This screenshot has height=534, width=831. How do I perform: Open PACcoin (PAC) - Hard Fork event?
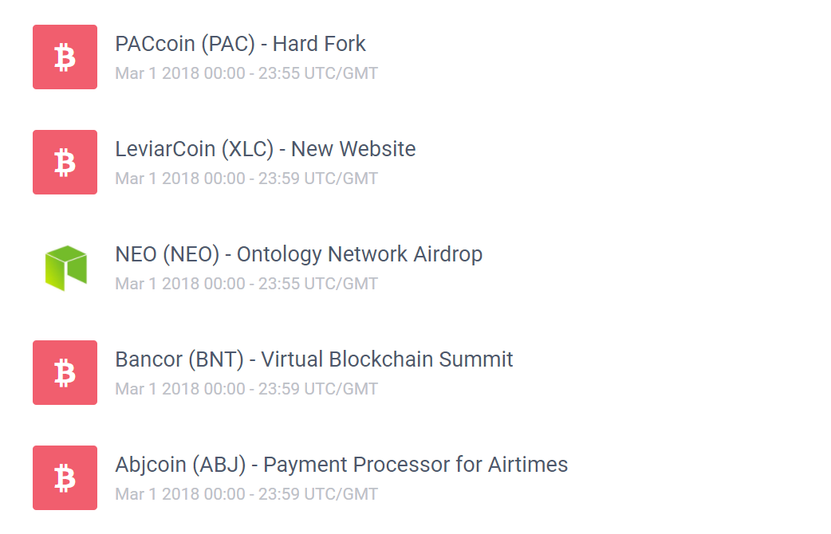[240, 44]
